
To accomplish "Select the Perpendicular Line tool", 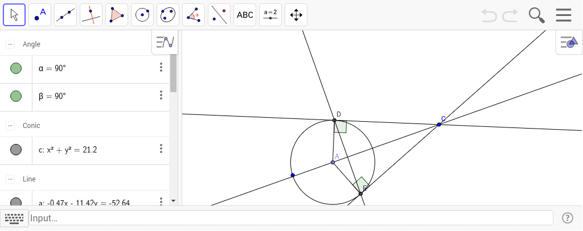I will click(x=91, y=15).
